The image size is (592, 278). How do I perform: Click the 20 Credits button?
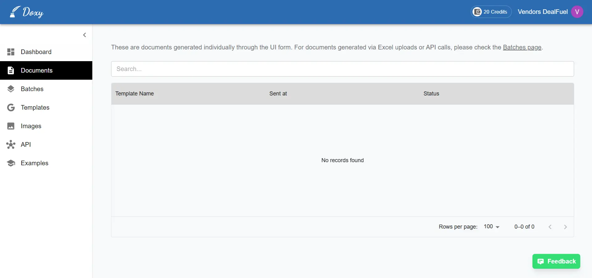pos(491,12)
